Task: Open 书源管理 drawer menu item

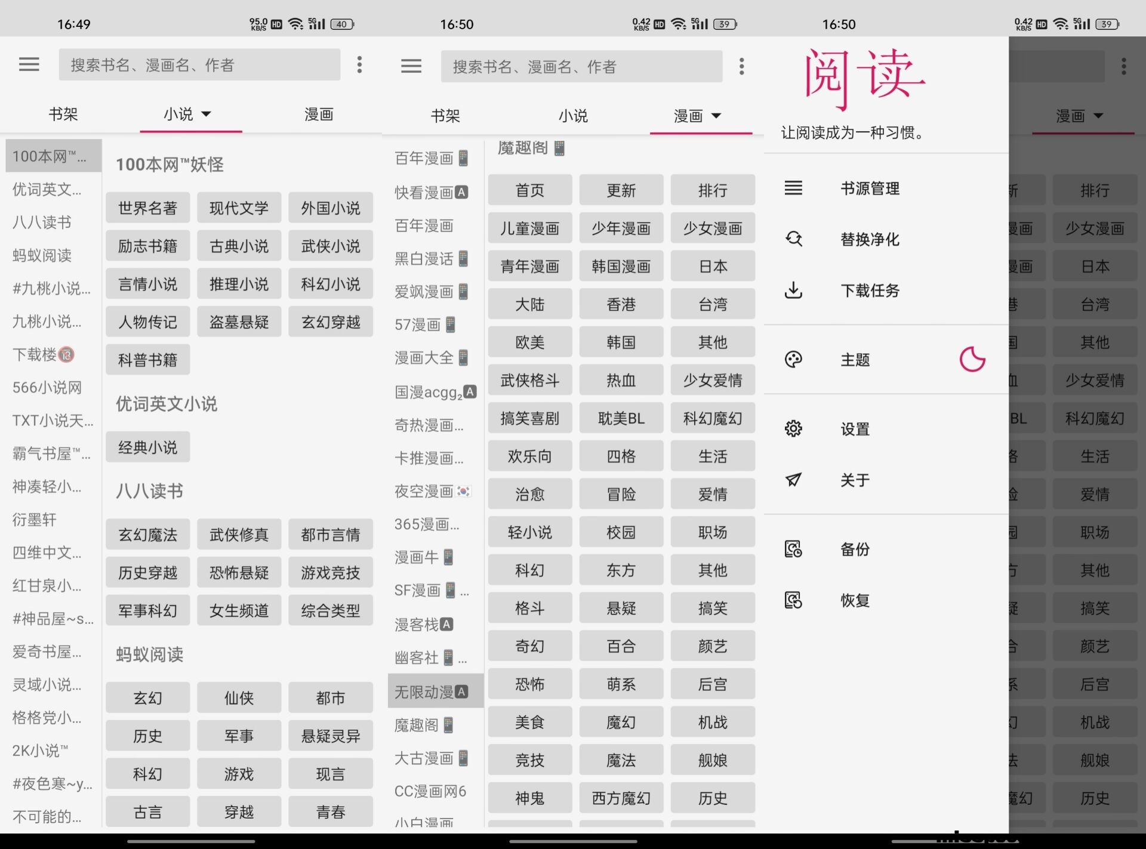Action: [886, 189]
